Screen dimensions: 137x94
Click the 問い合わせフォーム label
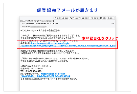(x=30, y=74)
